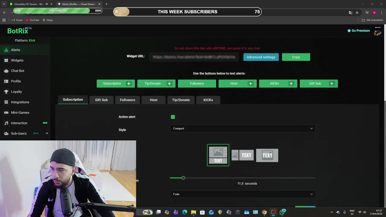
Task: Expand the Sub-Users chevron in sidebar
Action: click(x=47, y=134)
